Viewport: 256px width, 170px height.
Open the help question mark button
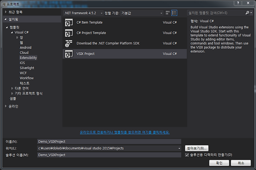(x=238, y=3)
